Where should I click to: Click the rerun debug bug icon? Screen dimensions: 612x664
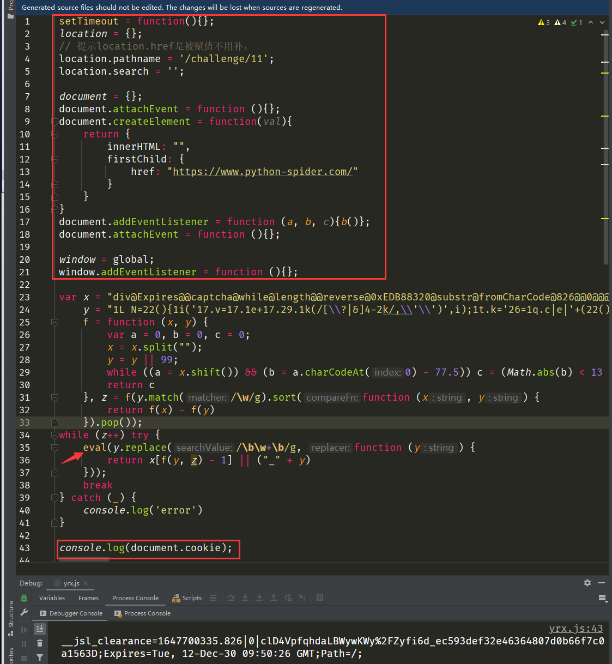pyautogui.click(x=24, y=598)
